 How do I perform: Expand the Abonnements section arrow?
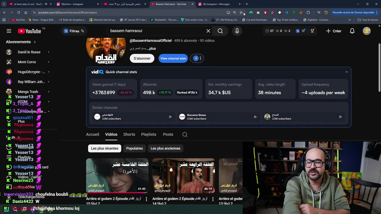tap(35, 42)
